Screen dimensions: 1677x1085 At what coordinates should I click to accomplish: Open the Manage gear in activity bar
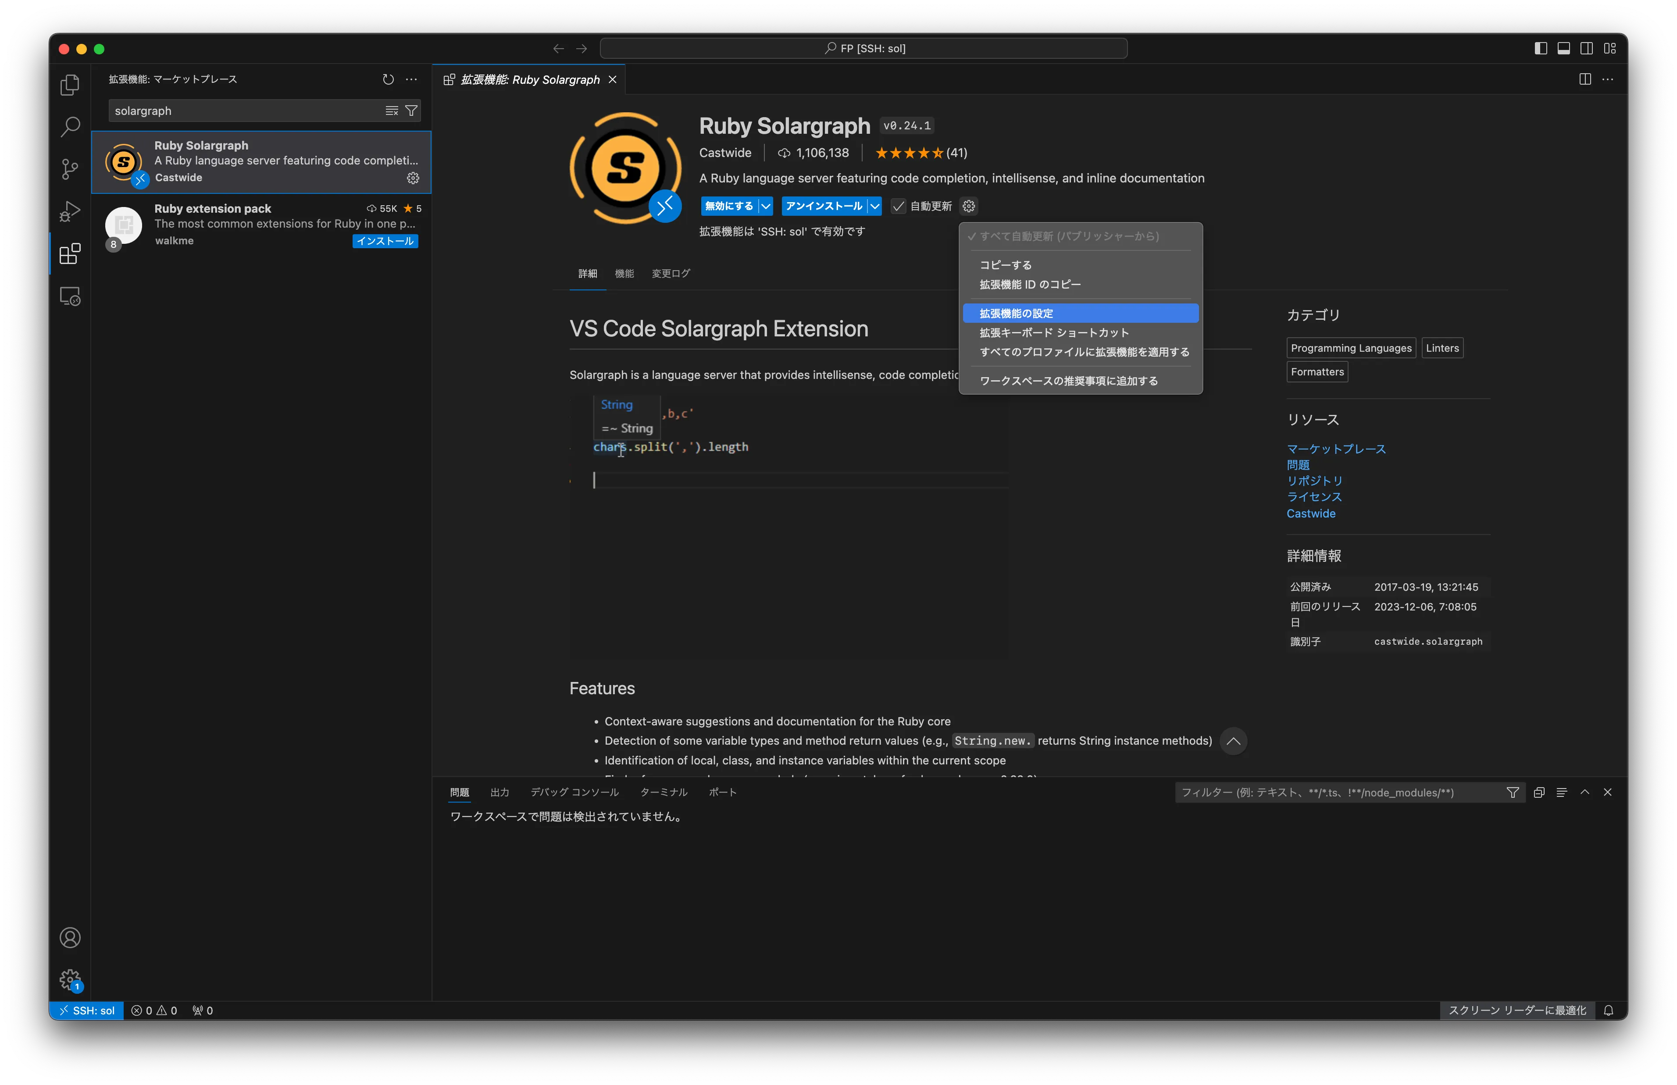click(x=70, y=979)
